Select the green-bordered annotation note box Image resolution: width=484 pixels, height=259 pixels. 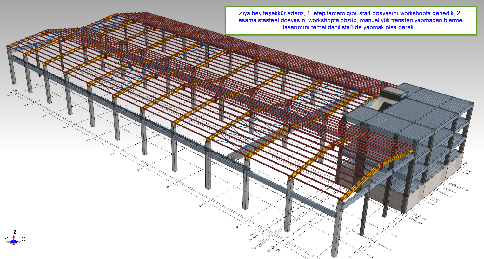click(350, 20)
